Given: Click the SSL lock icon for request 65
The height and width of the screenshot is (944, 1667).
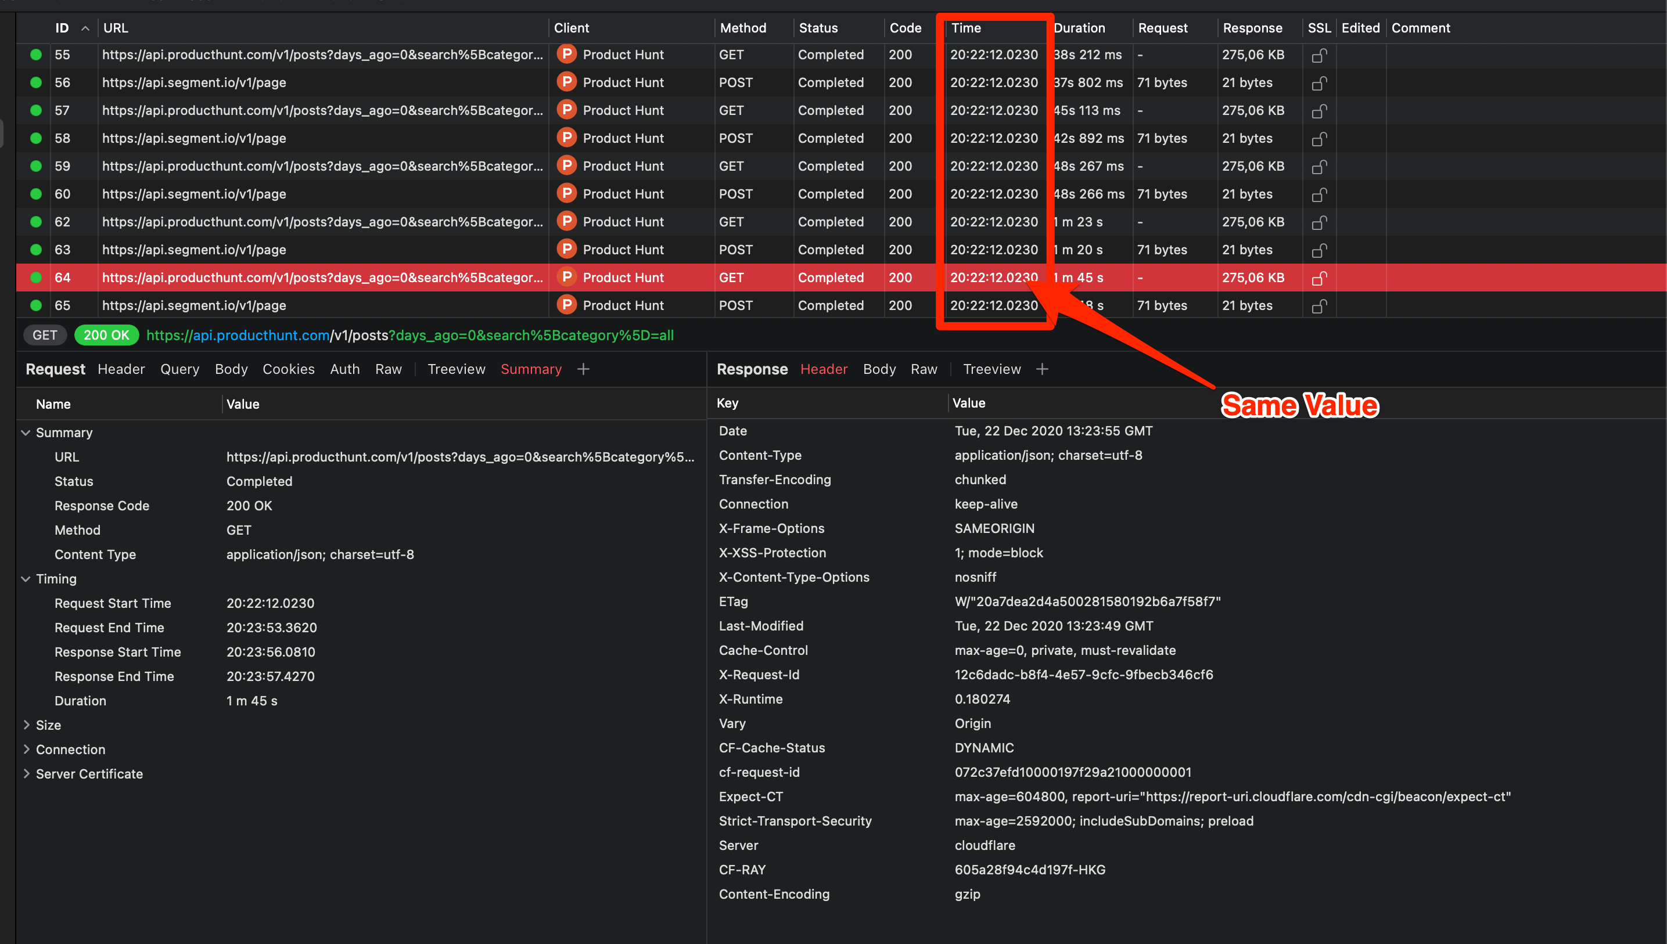Looking at the screenshot, I should click(x=1318, y=306).
